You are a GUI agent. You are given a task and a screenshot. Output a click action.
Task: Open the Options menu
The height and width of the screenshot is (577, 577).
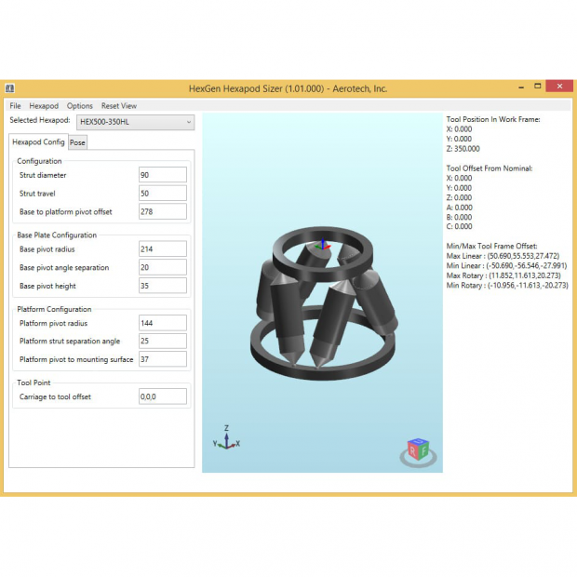(x=80, y=106)
